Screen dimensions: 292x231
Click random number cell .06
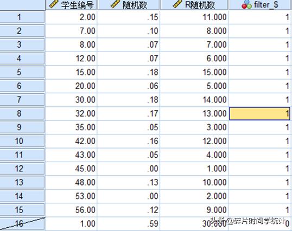click(129, 86)
